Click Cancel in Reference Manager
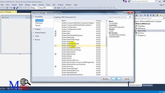Viewport: 165px width, 93px height. (x=127, y=79)
